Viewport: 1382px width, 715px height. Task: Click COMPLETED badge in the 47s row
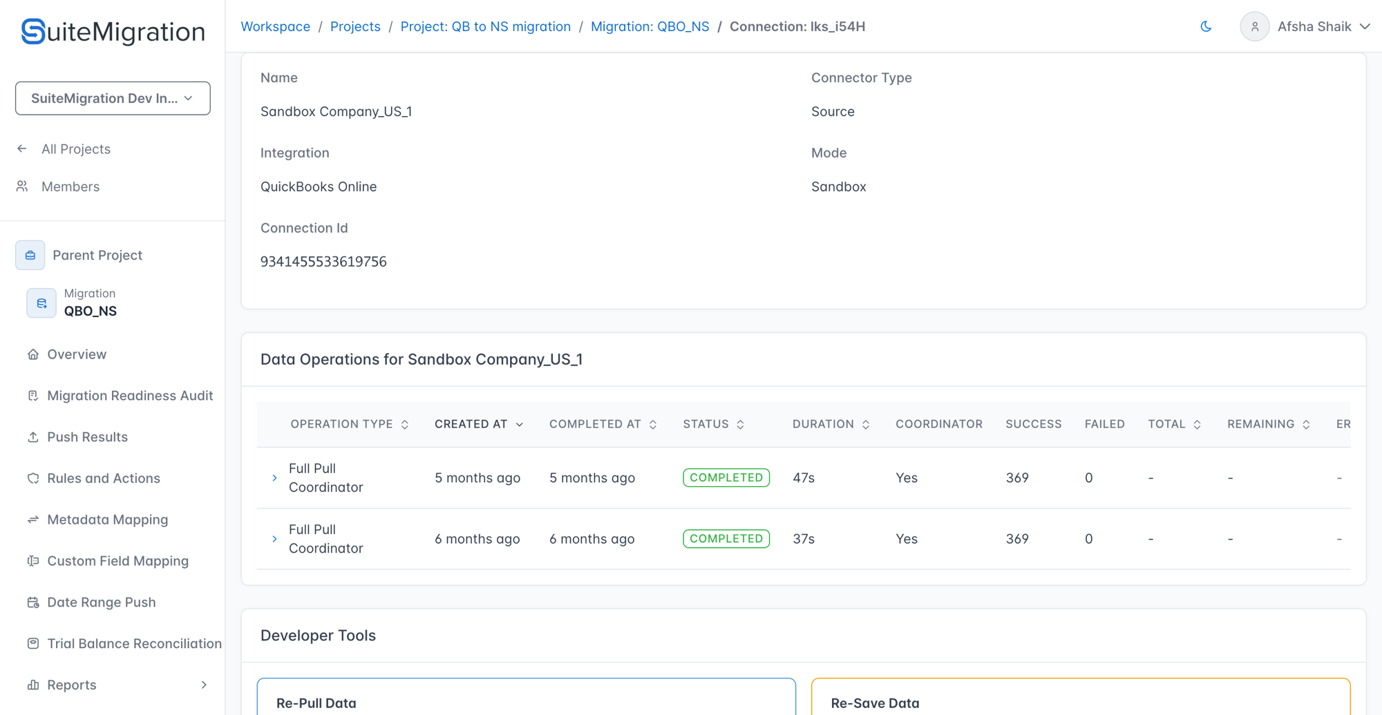pyautogui.click(x=726, y=478)
